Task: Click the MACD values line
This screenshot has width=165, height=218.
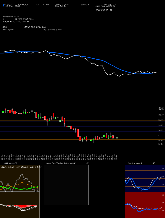Action: 16,22
